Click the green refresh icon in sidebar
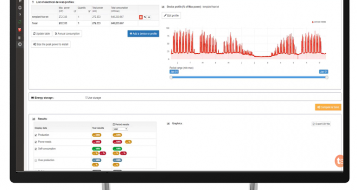357x190 pixels. (20, 22)
